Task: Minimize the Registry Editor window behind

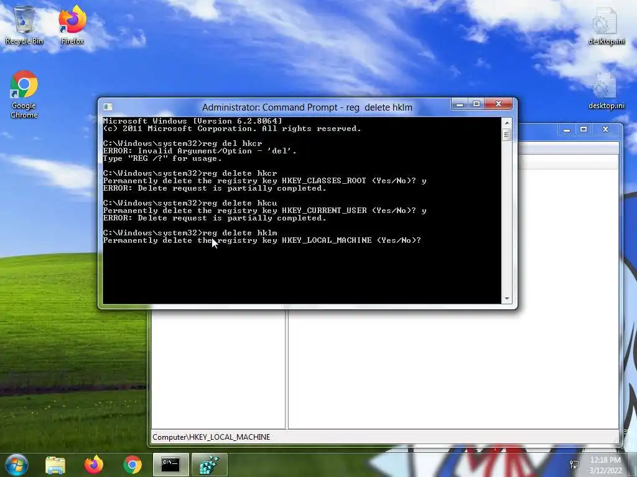Action: (567, 129)
